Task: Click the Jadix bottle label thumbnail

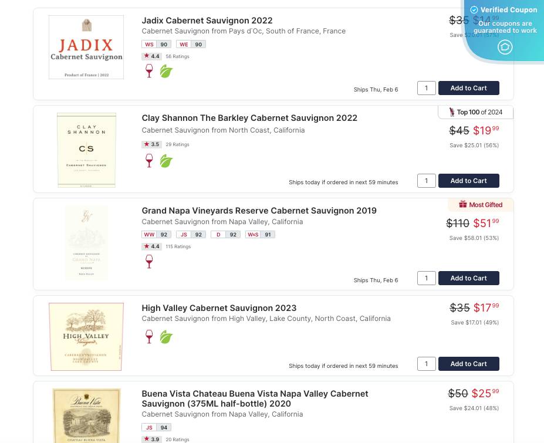Action: click(86, 47)
